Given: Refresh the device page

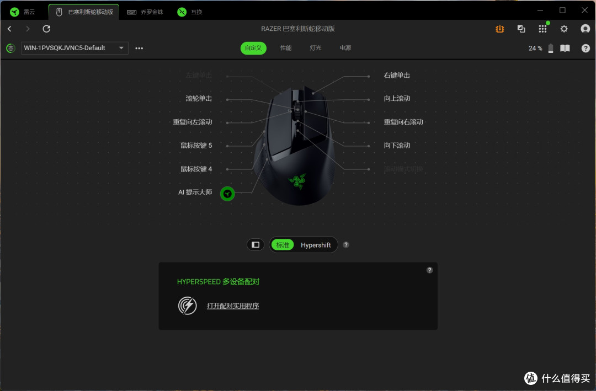Looking at the screenshot, I should click(46, 29).
